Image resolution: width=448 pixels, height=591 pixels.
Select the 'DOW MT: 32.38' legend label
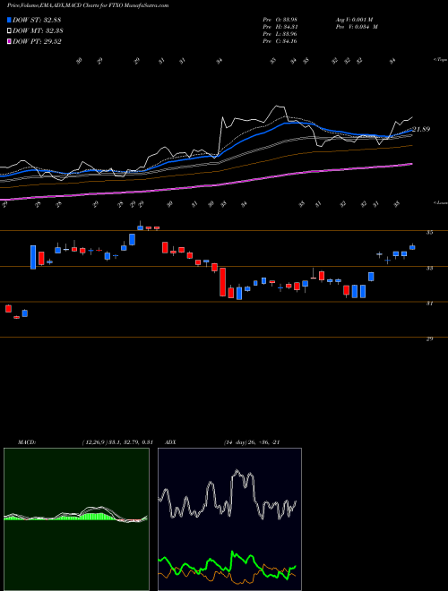point(38,31)
